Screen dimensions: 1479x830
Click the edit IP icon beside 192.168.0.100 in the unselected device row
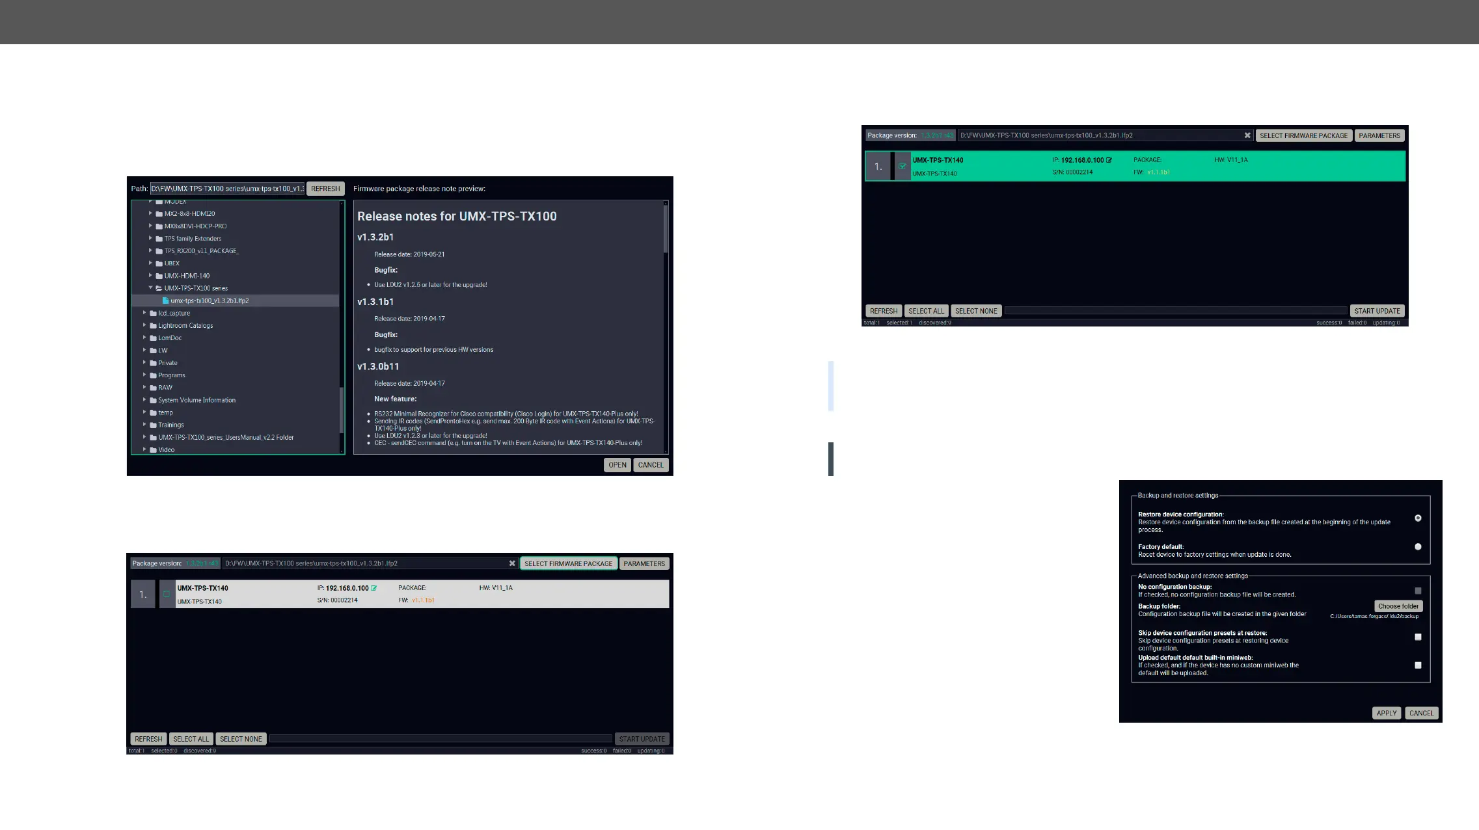point(374,588)
